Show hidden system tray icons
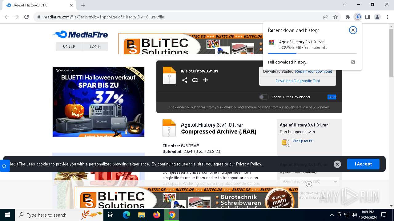394x221 pixels. click(332, 215)
